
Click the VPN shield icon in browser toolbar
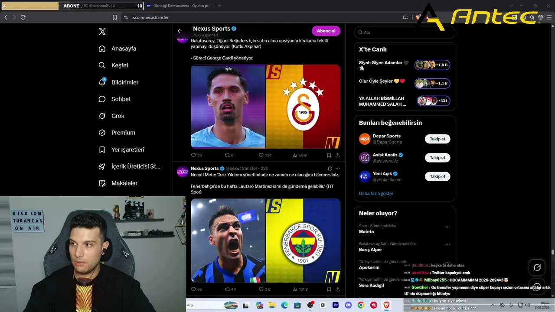(540, 17)
